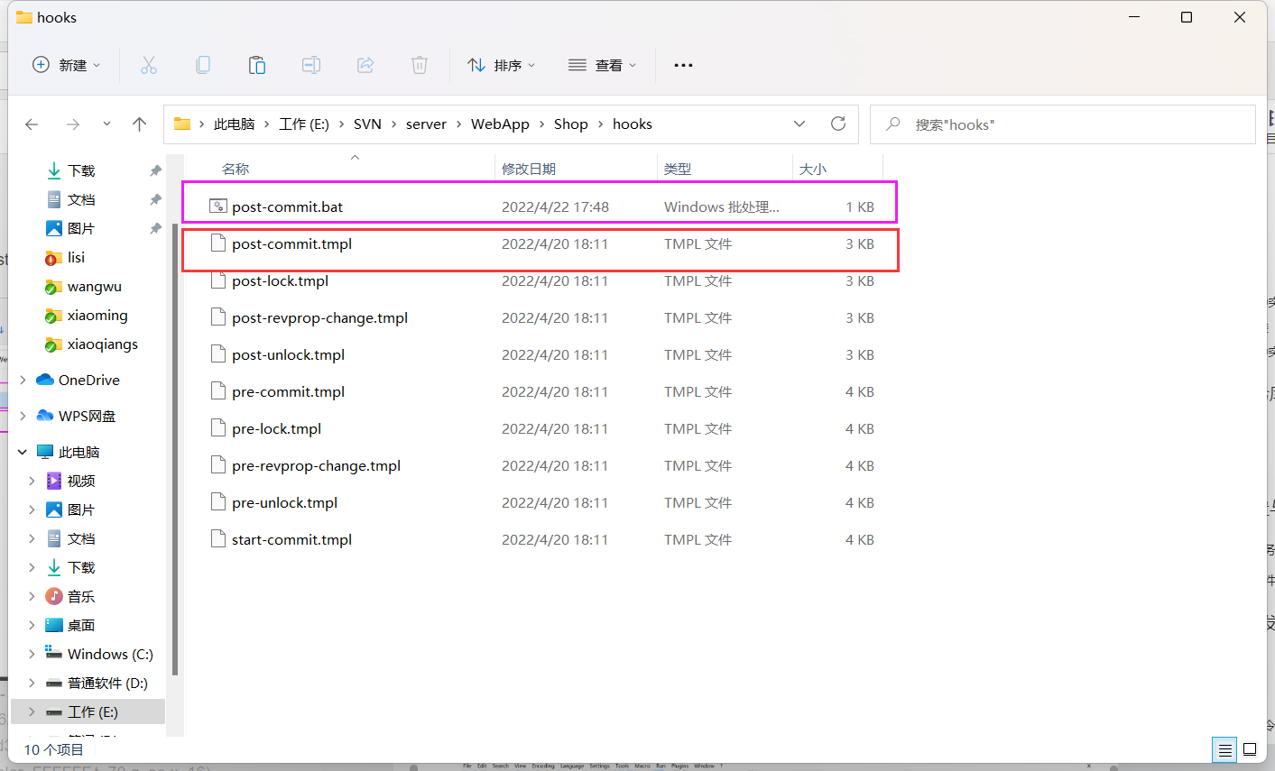Viewport: 1275px width, 771px height.
Task: Expand the Windows (C:) drive node
Action: 32,654
